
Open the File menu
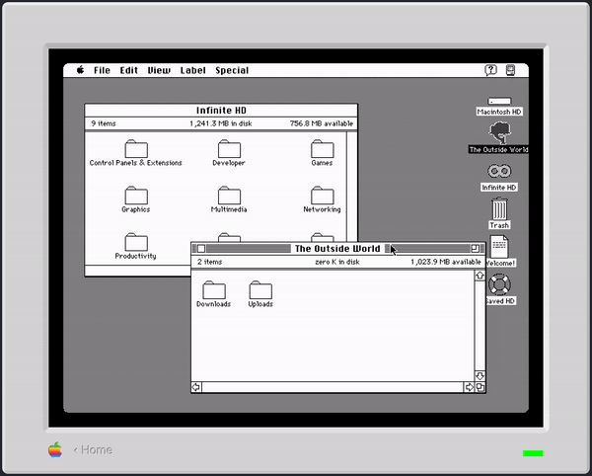(102, 70)
